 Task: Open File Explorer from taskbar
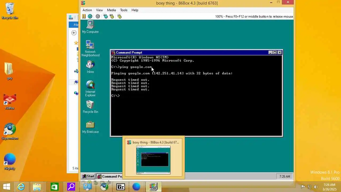[x=37, y=187]
